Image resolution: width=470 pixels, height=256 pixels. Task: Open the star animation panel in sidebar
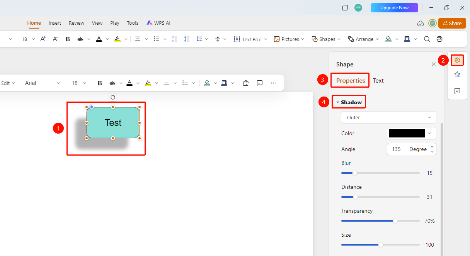pos(457,75)
